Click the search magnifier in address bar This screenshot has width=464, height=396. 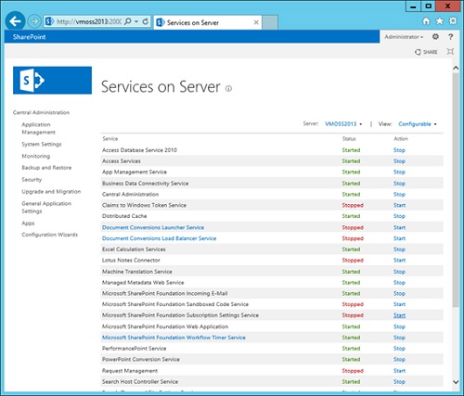tap(127, 21)
